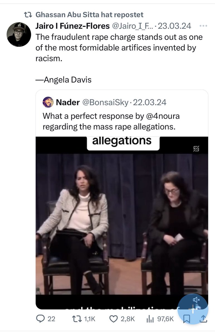Tap the blue floating compose button

coord(193,309)
